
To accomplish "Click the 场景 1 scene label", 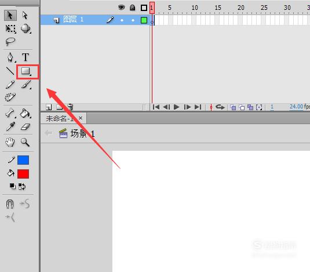I will [x=82, y=134].
